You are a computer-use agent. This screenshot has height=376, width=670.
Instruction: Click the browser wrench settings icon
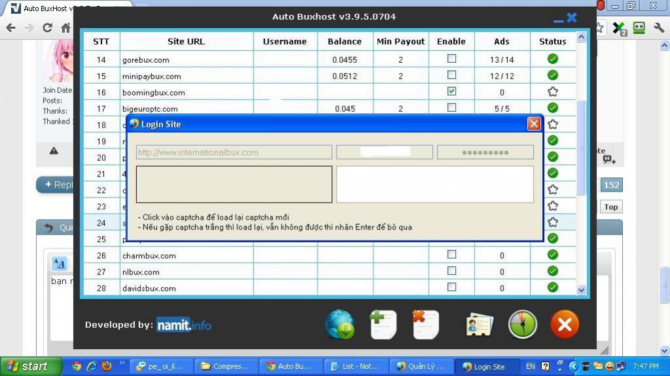click(x=658, y=28)
